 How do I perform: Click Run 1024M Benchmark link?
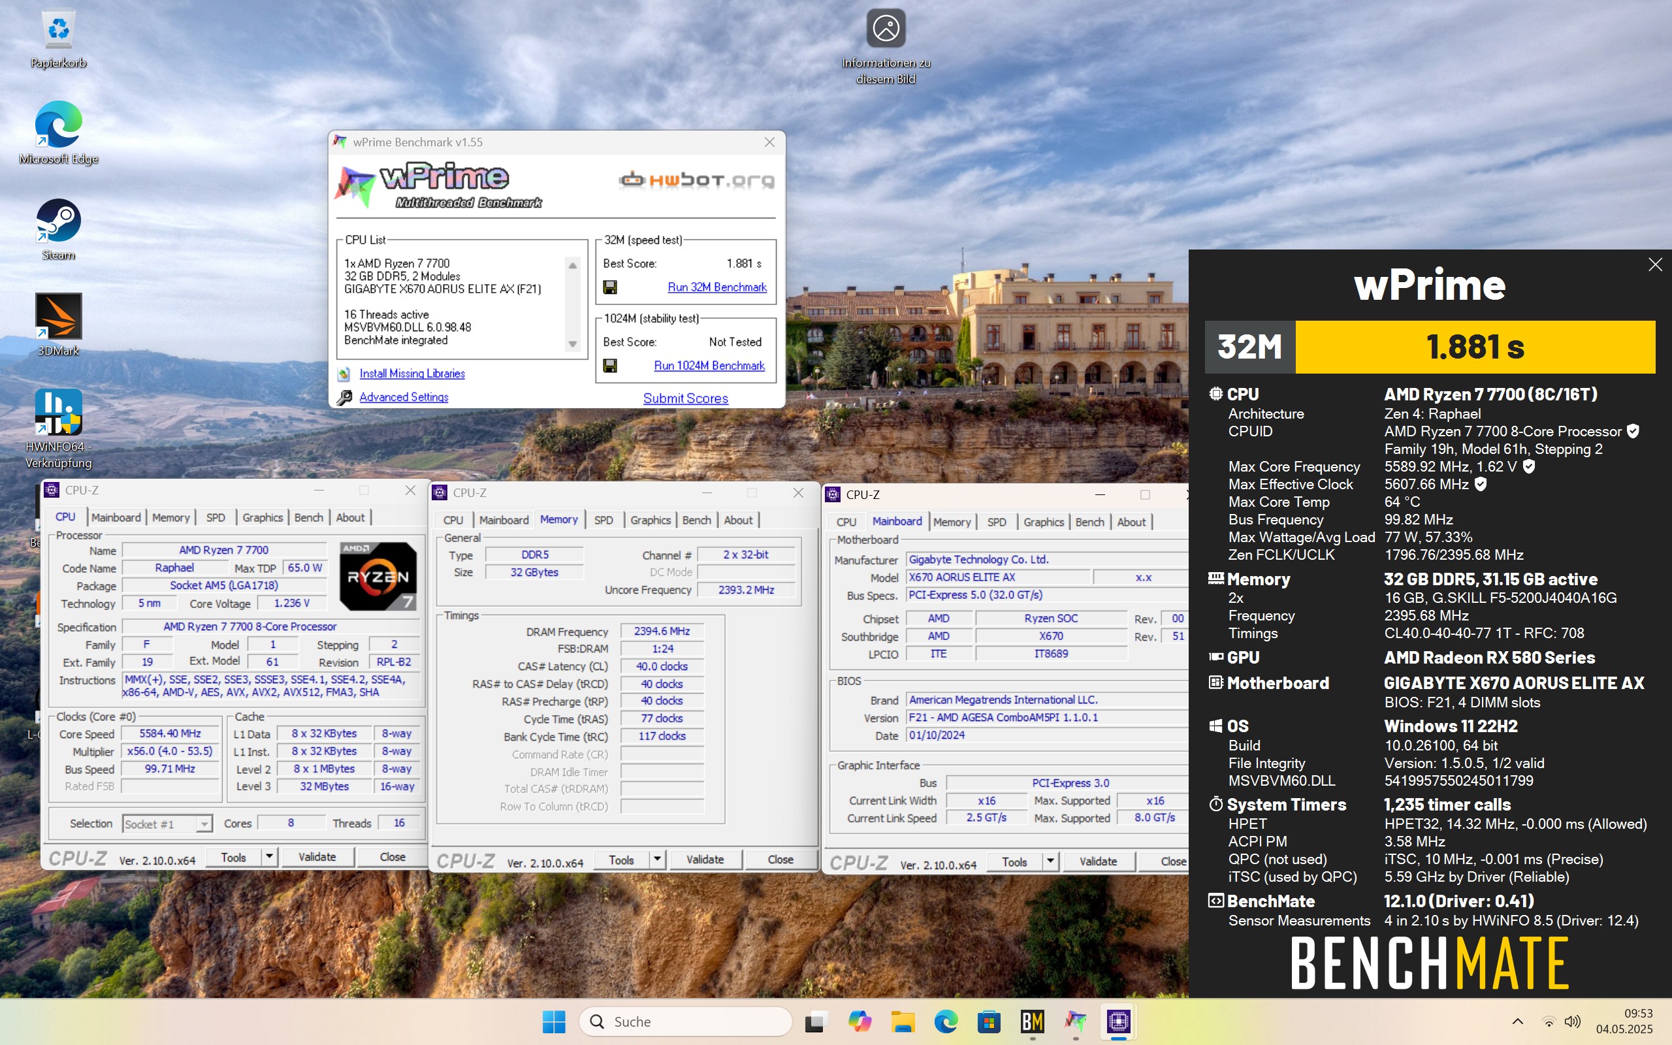(709, 366)
